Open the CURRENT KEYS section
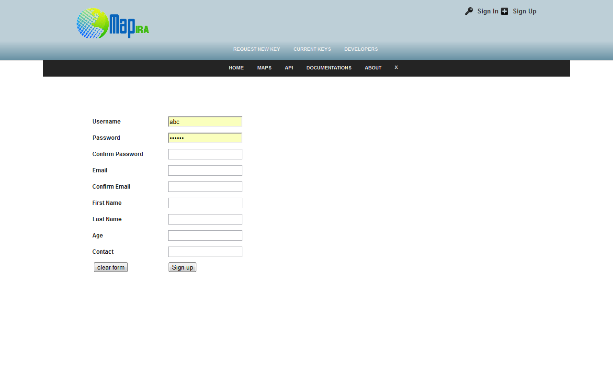Screen dimensions: 613x383 click(312, 49)
